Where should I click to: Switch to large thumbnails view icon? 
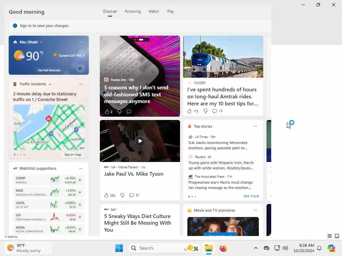[x=337, y=236]
